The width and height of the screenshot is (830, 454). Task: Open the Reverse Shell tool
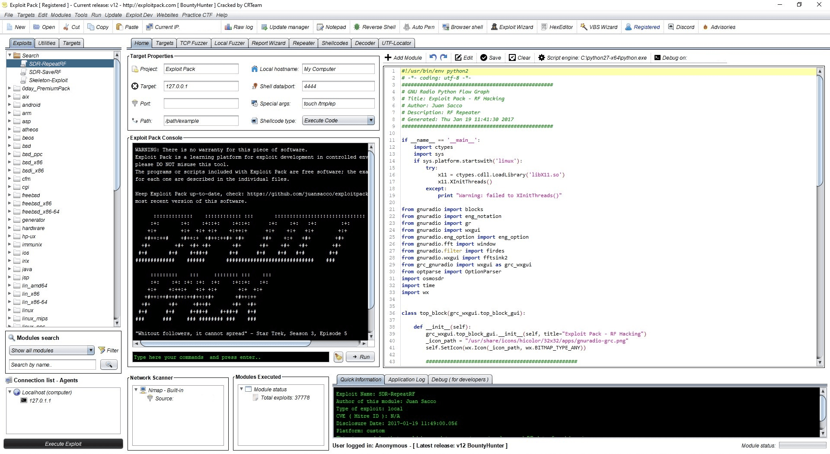374,27
